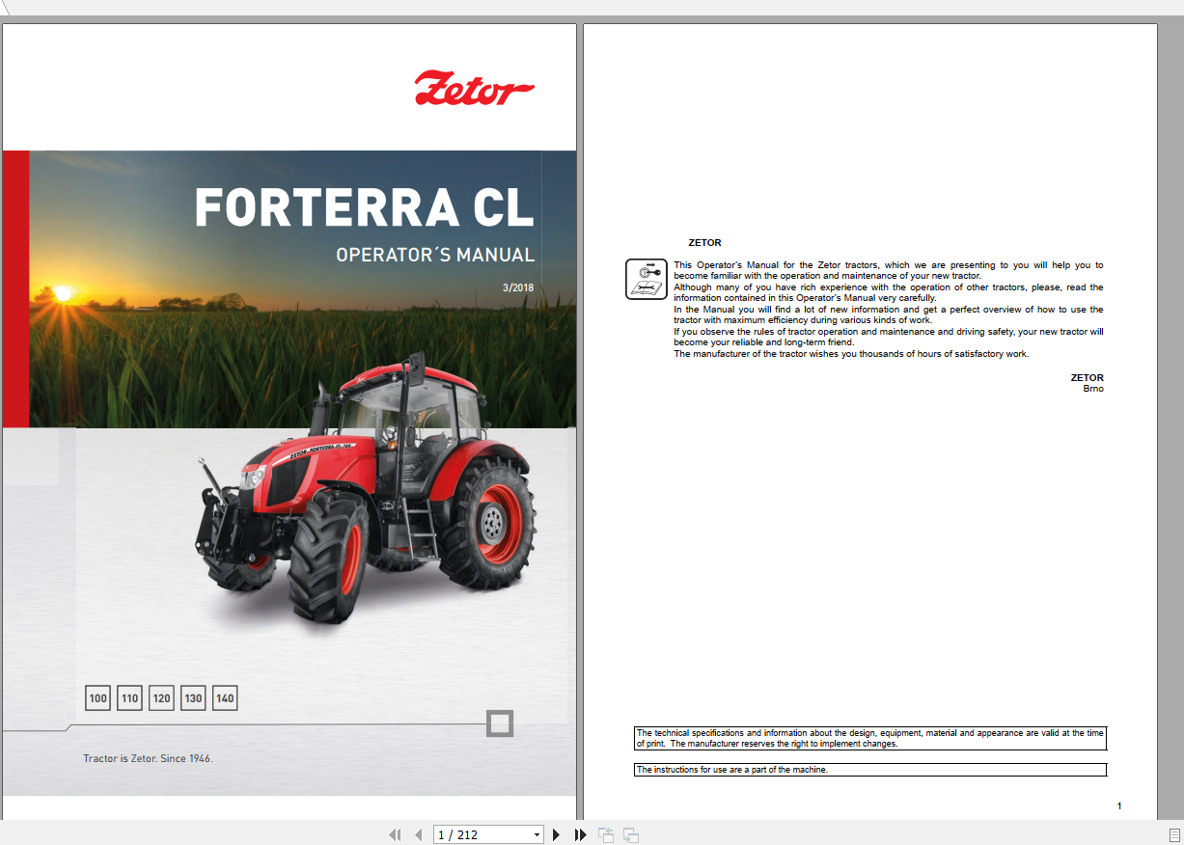Go to previous page arrow
The width and height of the screenshot is (1184, 845).
pyautogui.click(x=418, y=834)
